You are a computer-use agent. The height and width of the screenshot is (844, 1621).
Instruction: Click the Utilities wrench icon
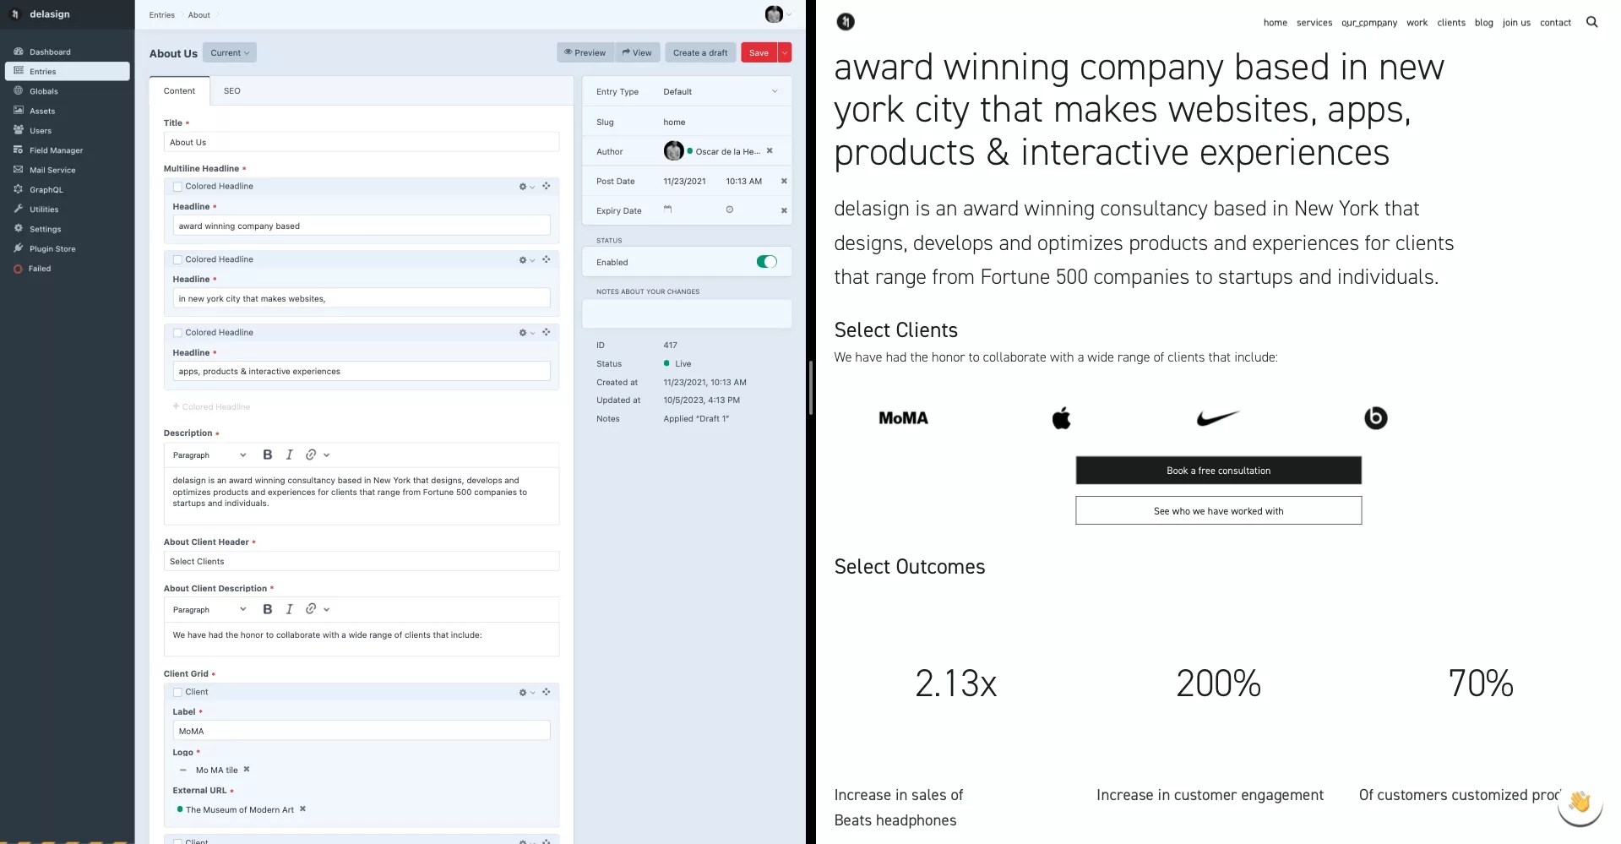click(18, 209)
